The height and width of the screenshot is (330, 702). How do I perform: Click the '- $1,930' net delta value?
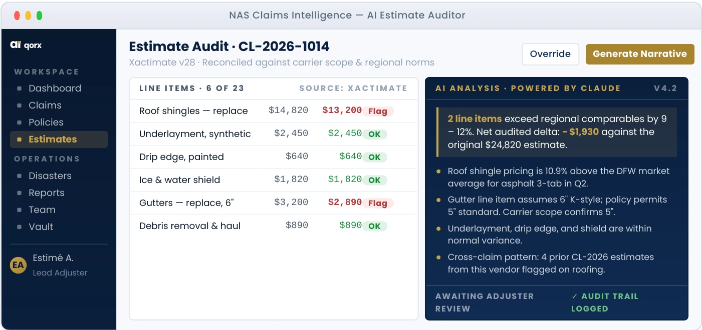580,132
